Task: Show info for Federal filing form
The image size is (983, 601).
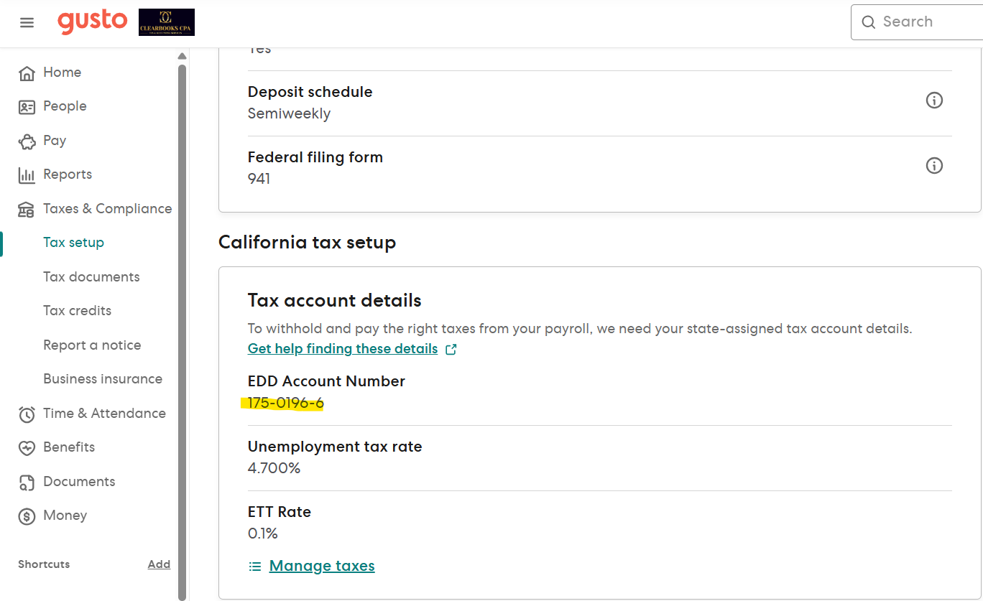Action: pos(934,166)
